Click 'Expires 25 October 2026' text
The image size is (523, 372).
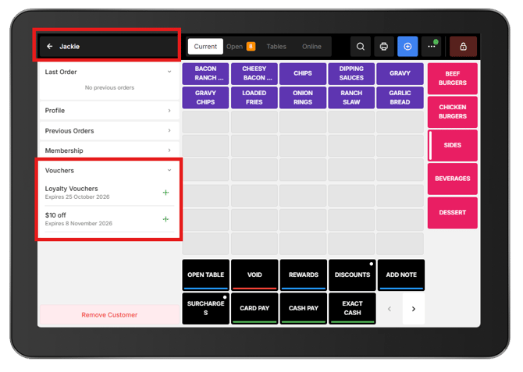(77, 197)
